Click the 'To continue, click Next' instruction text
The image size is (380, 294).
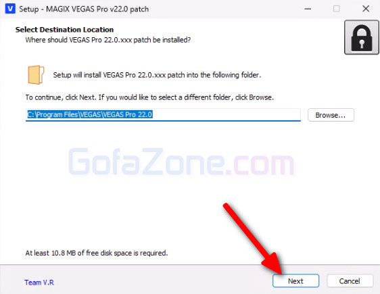pyautogui.click(x=149, y=97)
